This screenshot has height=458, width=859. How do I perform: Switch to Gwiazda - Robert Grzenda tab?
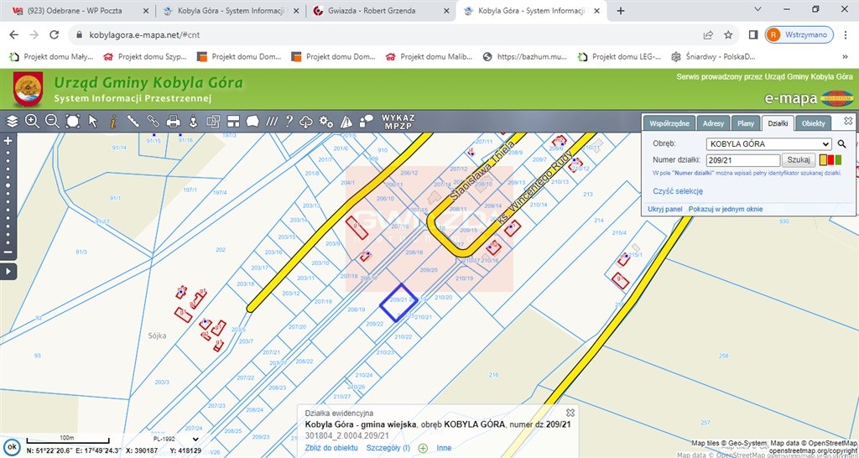point(380,10)
